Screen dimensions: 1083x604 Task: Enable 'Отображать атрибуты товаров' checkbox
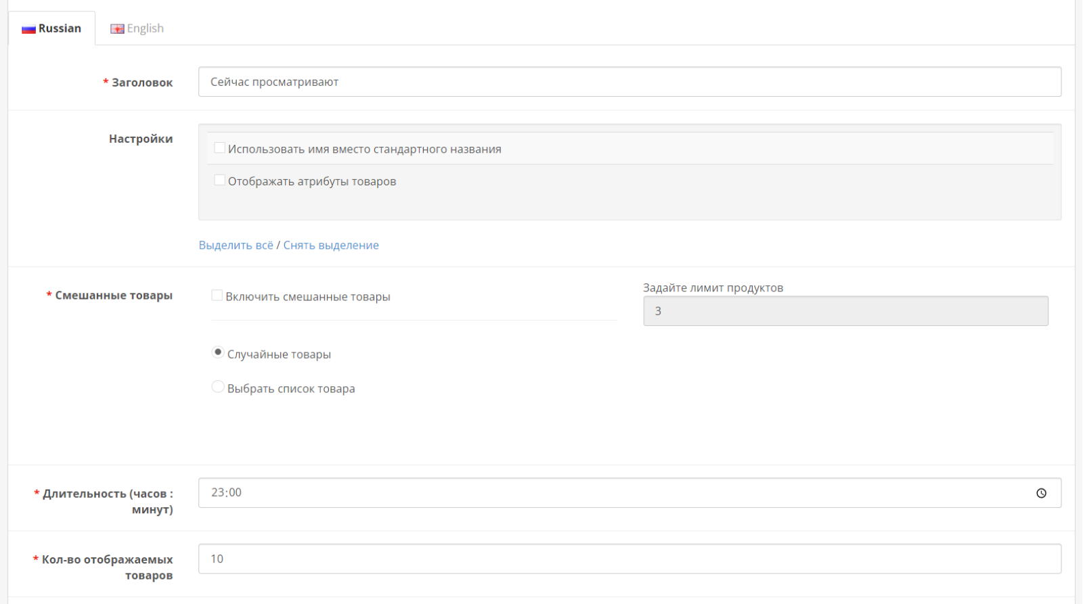click(x=219, y=180)
